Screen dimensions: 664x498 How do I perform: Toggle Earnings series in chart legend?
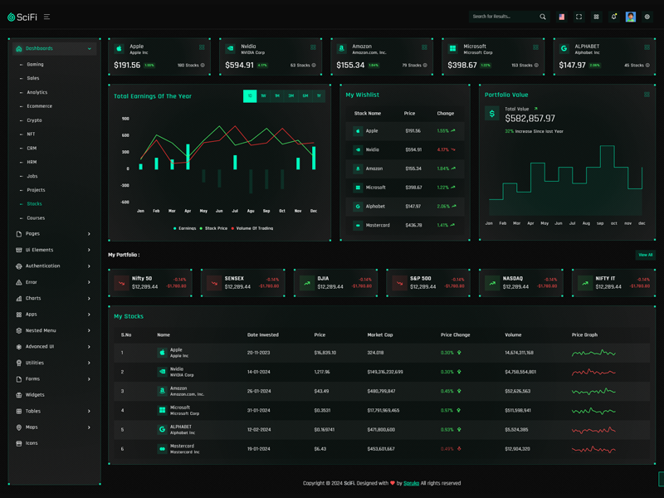point(185,228)
